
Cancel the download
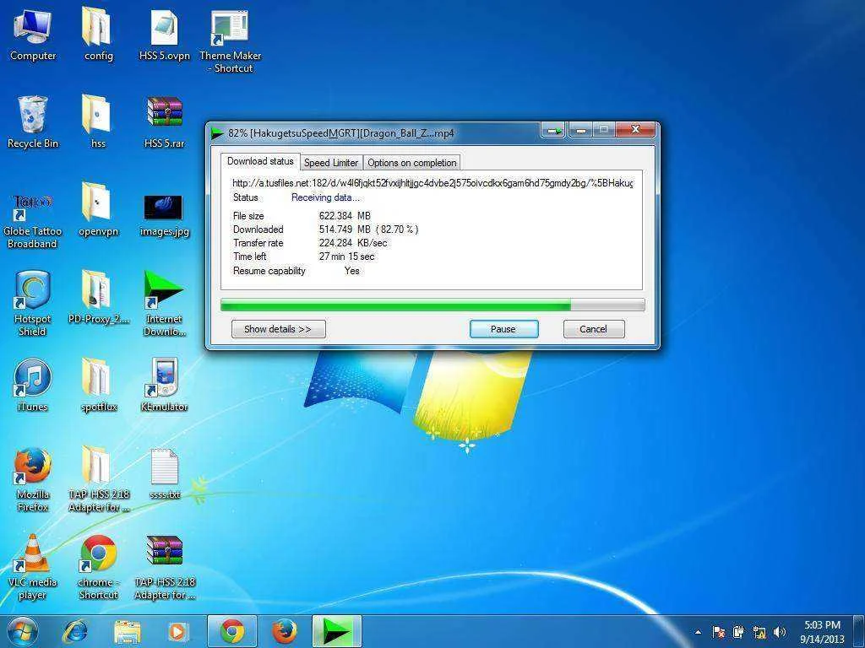click(x=594, y=329)
